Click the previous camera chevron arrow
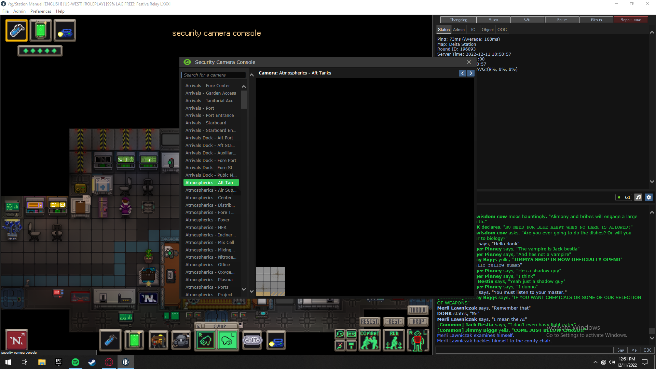Image resolution: width=656 pixels, height=369 pixels. pos(463,73)
